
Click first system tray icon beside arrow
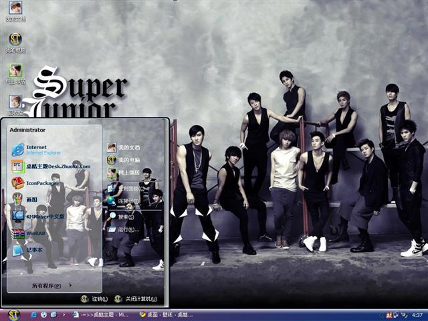coord(389,315)
